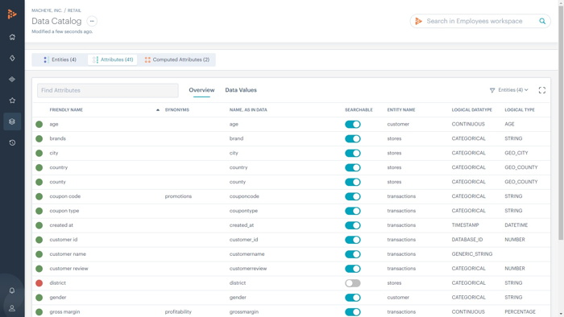
Task: Toggle searchable switch for created at
Action: click(x=353, y=225)
